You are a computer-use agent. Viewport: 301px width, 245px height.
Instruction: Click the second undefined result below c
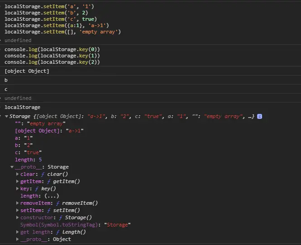point(18,98)
